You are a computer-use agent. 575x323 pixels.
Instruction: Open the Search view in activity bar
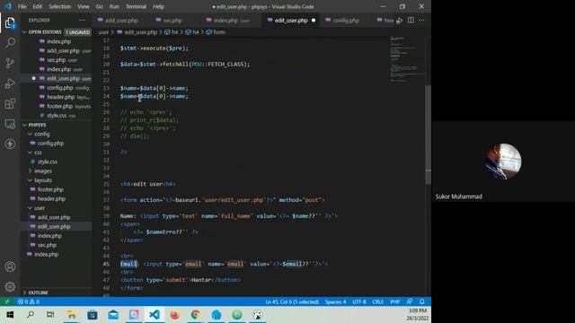[x=10, y=43]
